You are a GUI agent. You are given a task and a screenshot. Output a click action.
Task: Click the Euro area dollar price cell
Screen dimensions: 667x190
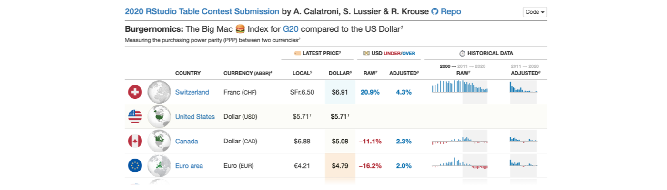340,166
